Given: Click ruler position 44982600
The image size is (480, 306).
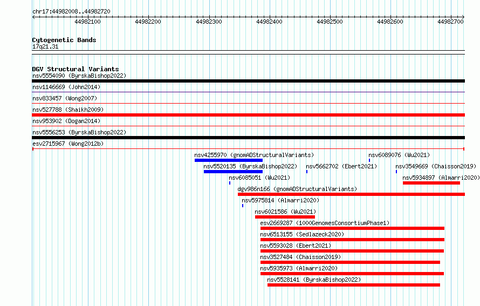Looking at the screenshot, I should pos(390,22).
